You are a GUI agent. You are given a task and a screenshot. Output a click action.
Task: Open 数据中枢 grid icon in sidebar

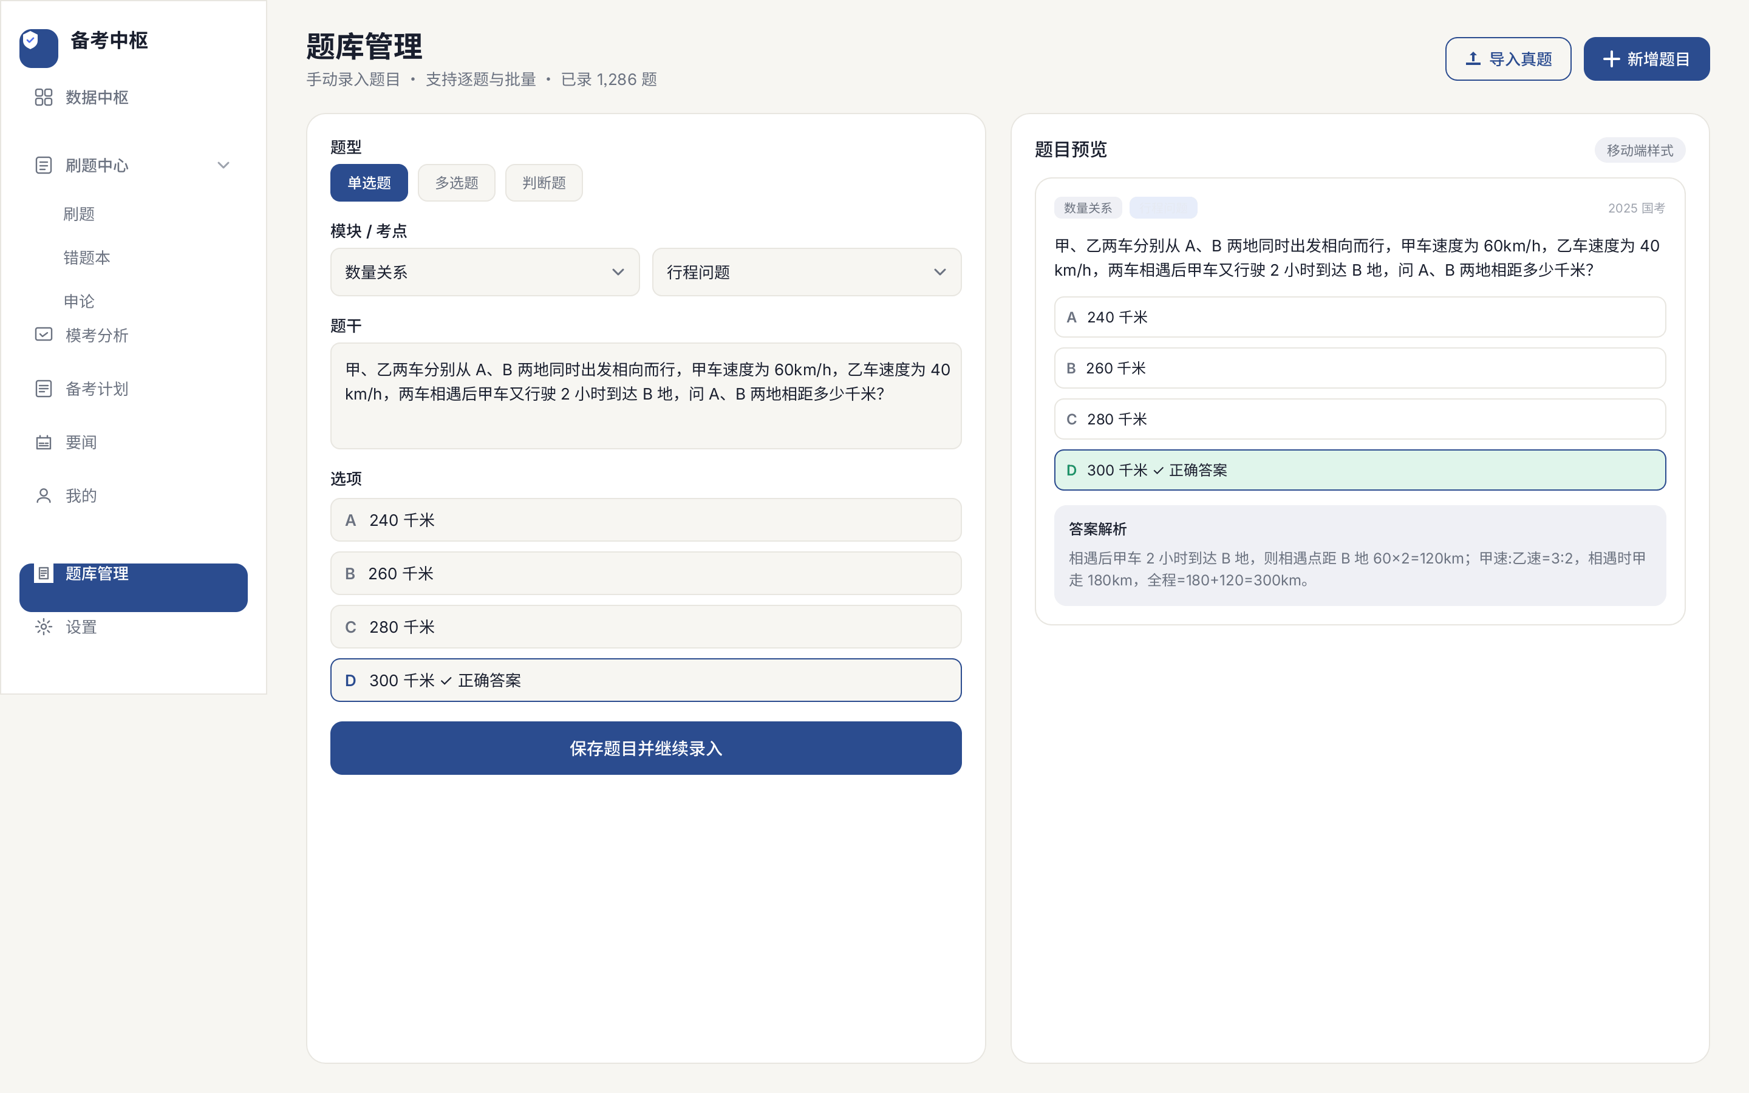[x=43, y=97]
